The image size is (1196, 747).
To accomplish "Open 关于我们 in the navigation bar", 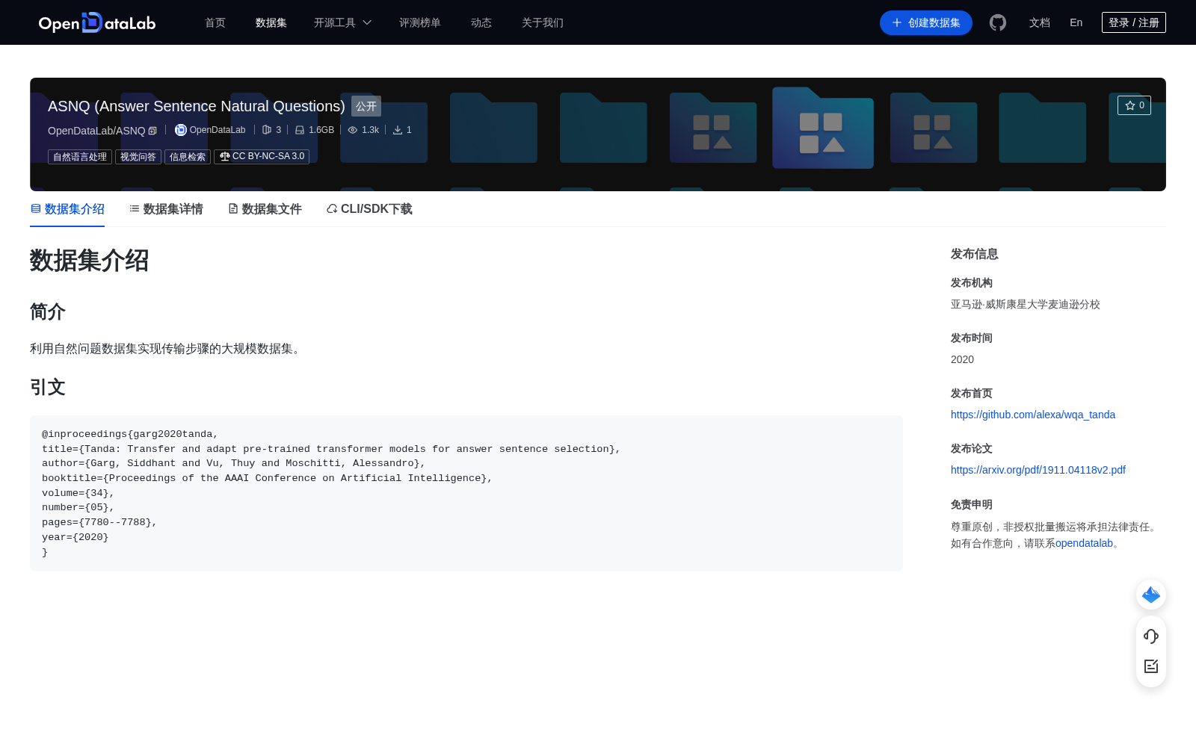I will coord(543,22).
